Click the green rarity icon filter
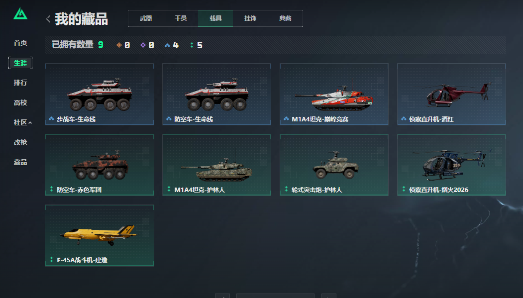The width and height of the screenshot is (523, 298). pos(192,45)
